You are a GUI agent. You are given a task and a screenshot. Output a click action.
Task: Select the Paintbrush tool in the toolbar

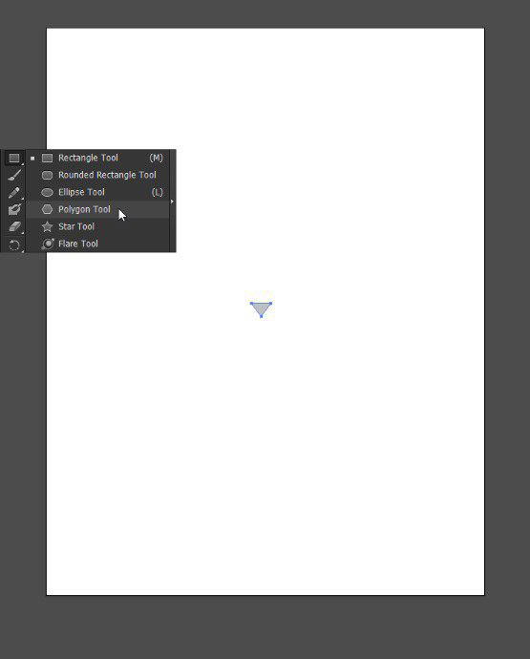click(x=14, y=175)
